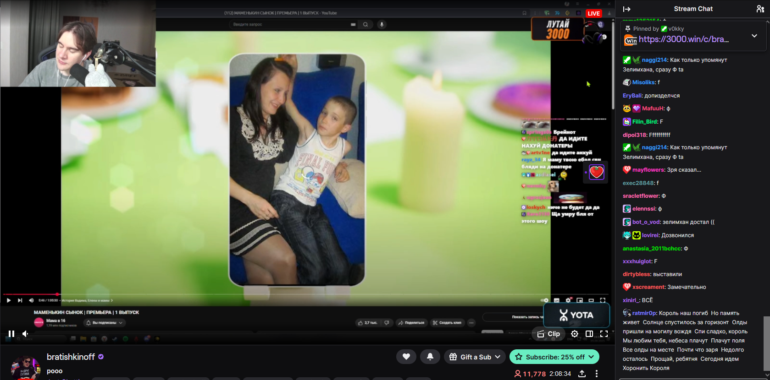The image size is (770, 380).
Task: Pause the Twitch stream
Action: (x=11, y=334)
